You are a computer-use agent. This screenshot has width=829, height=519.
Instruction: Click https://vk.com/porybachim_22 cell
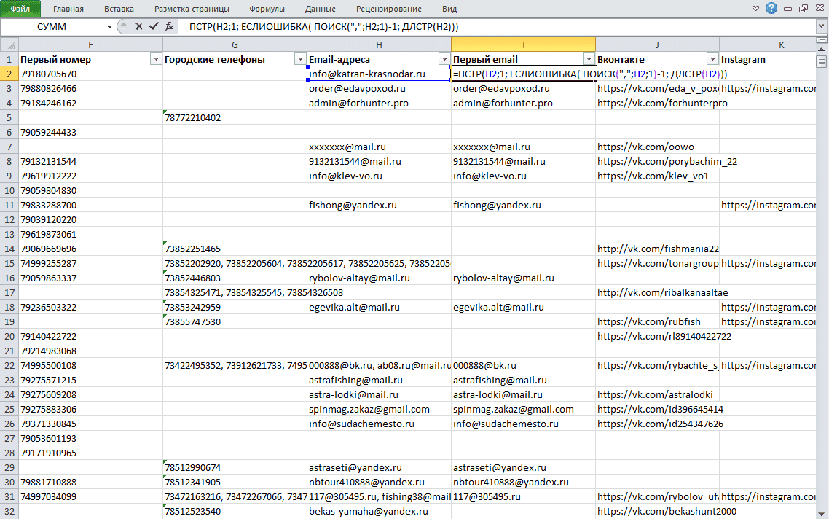(657, 161)
